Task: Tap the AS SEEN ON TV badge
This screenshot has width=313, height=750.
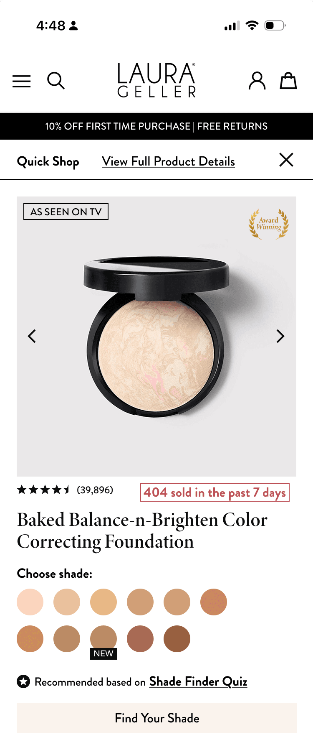Action: click(x=66, y=212)
